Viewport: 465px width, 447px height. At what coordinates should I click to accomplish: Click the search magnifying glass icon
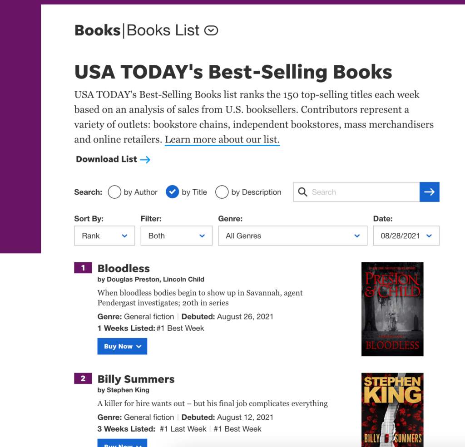[302, 192]
